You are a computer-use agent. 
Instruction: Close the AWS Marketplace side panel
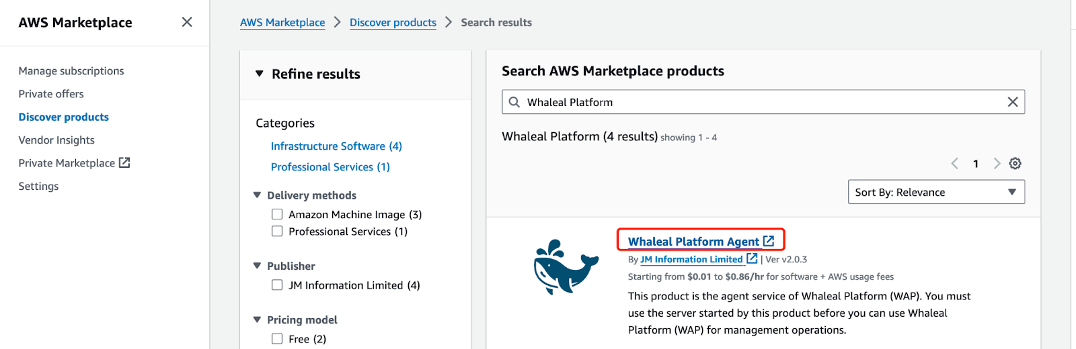[x=187, y=22]
